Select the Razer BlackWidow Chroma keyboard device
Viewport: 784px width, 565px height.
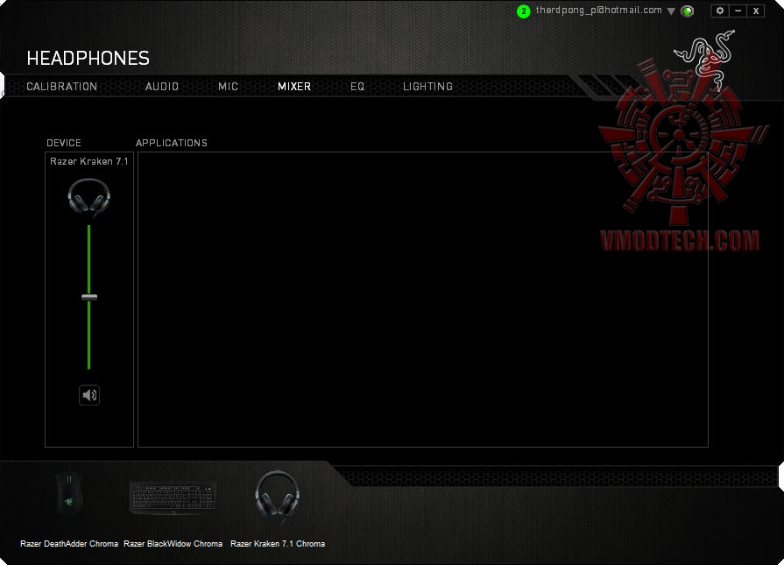[x=173, y=497]
